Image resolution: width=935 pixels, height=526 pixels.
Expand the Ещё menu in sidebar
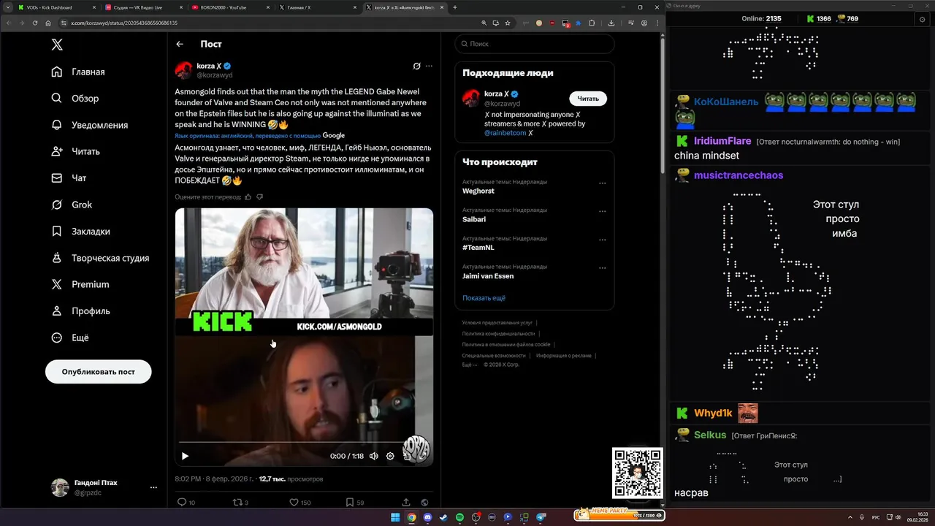pos(70,338)
